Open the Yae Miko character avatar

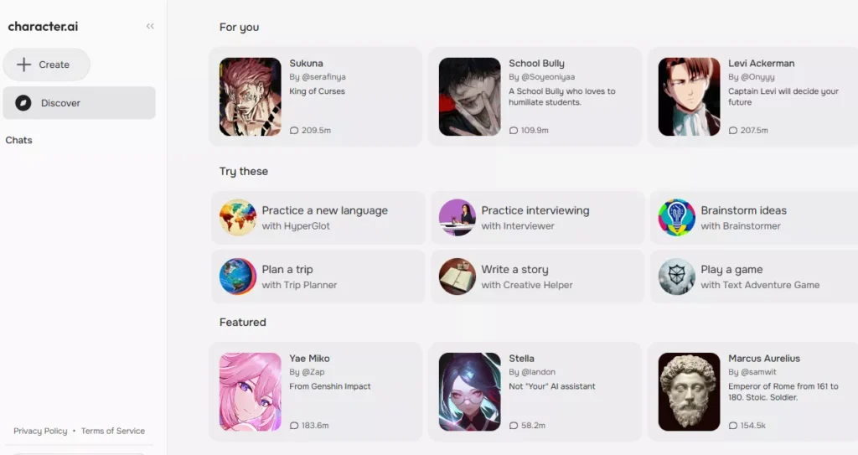click(x=250, y=391)
